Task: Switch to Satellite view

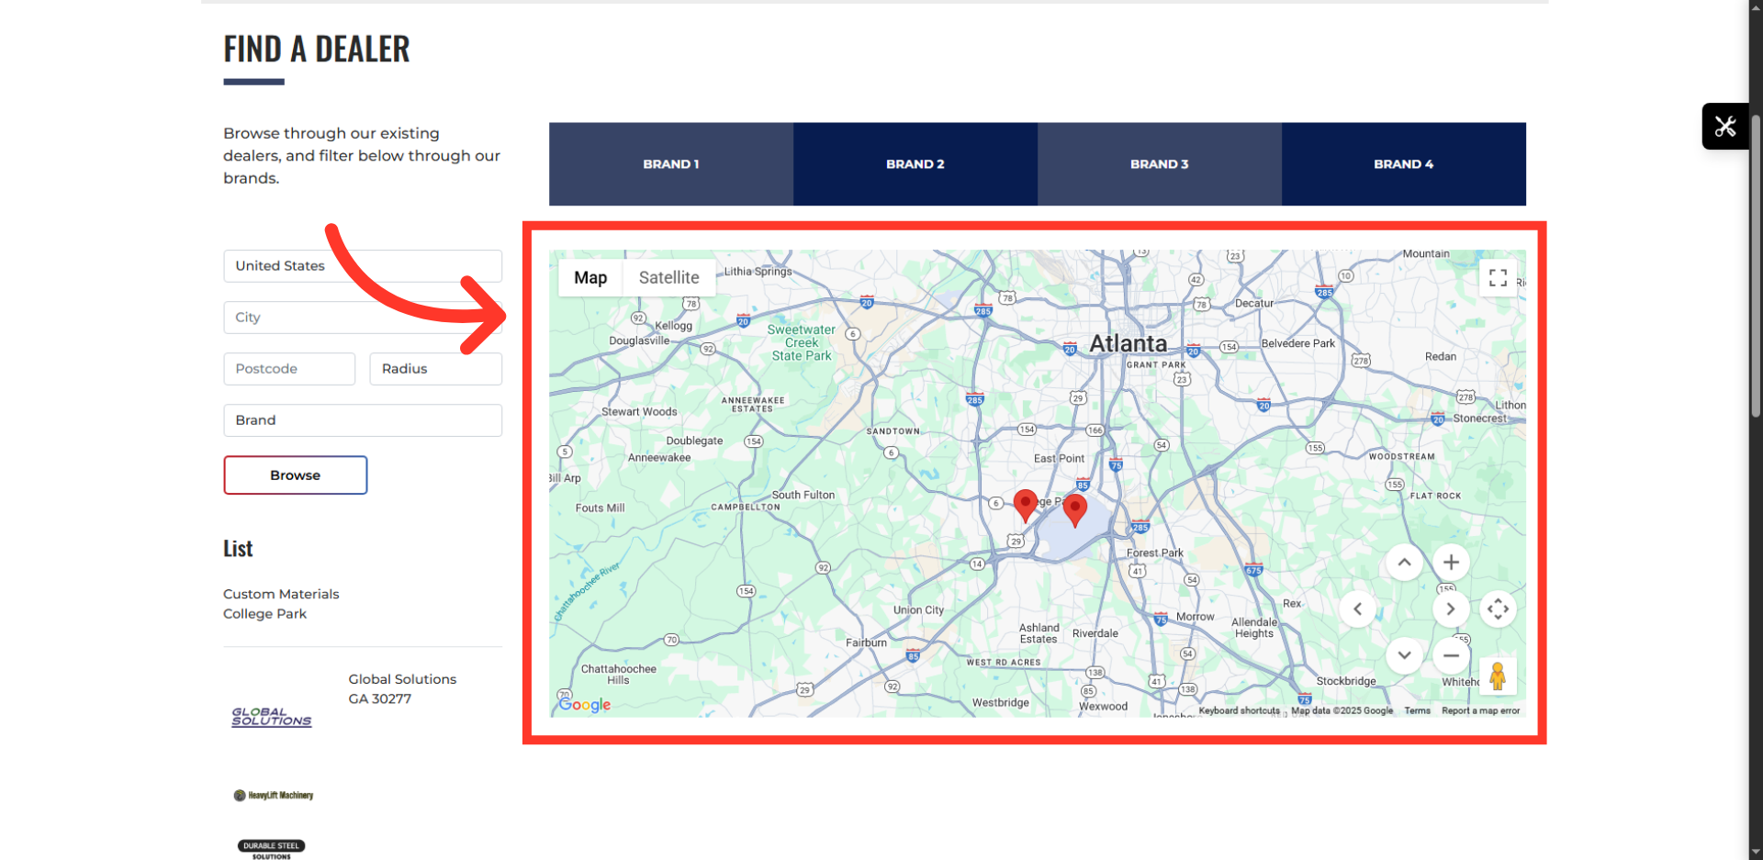Action: [669, 277]
